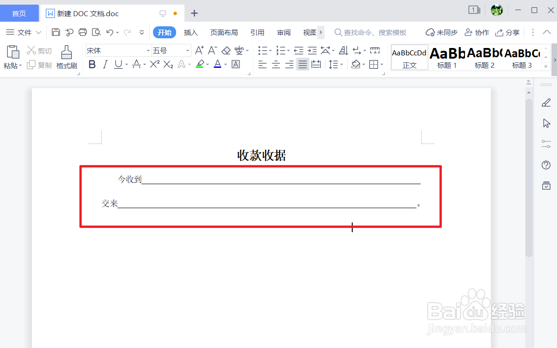557x348 pixels.
Task: Increase indent with the indent icon
Action: coord(312,50)
